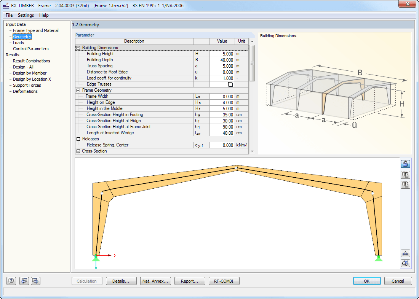Image resolution: width=419 pixels, height=299 pixels.
Task: Click scroll down arrow of parameter table
Action: (x=252, y=151)
